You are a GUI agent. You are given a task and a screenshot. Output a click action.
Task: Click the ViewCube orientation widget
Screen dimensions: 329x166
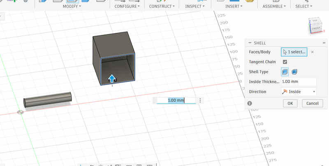point(316,25)
